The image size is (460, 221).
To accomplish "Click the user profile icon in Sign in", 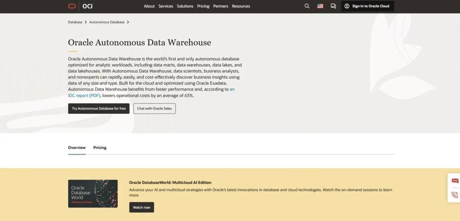I will point(347,6).
